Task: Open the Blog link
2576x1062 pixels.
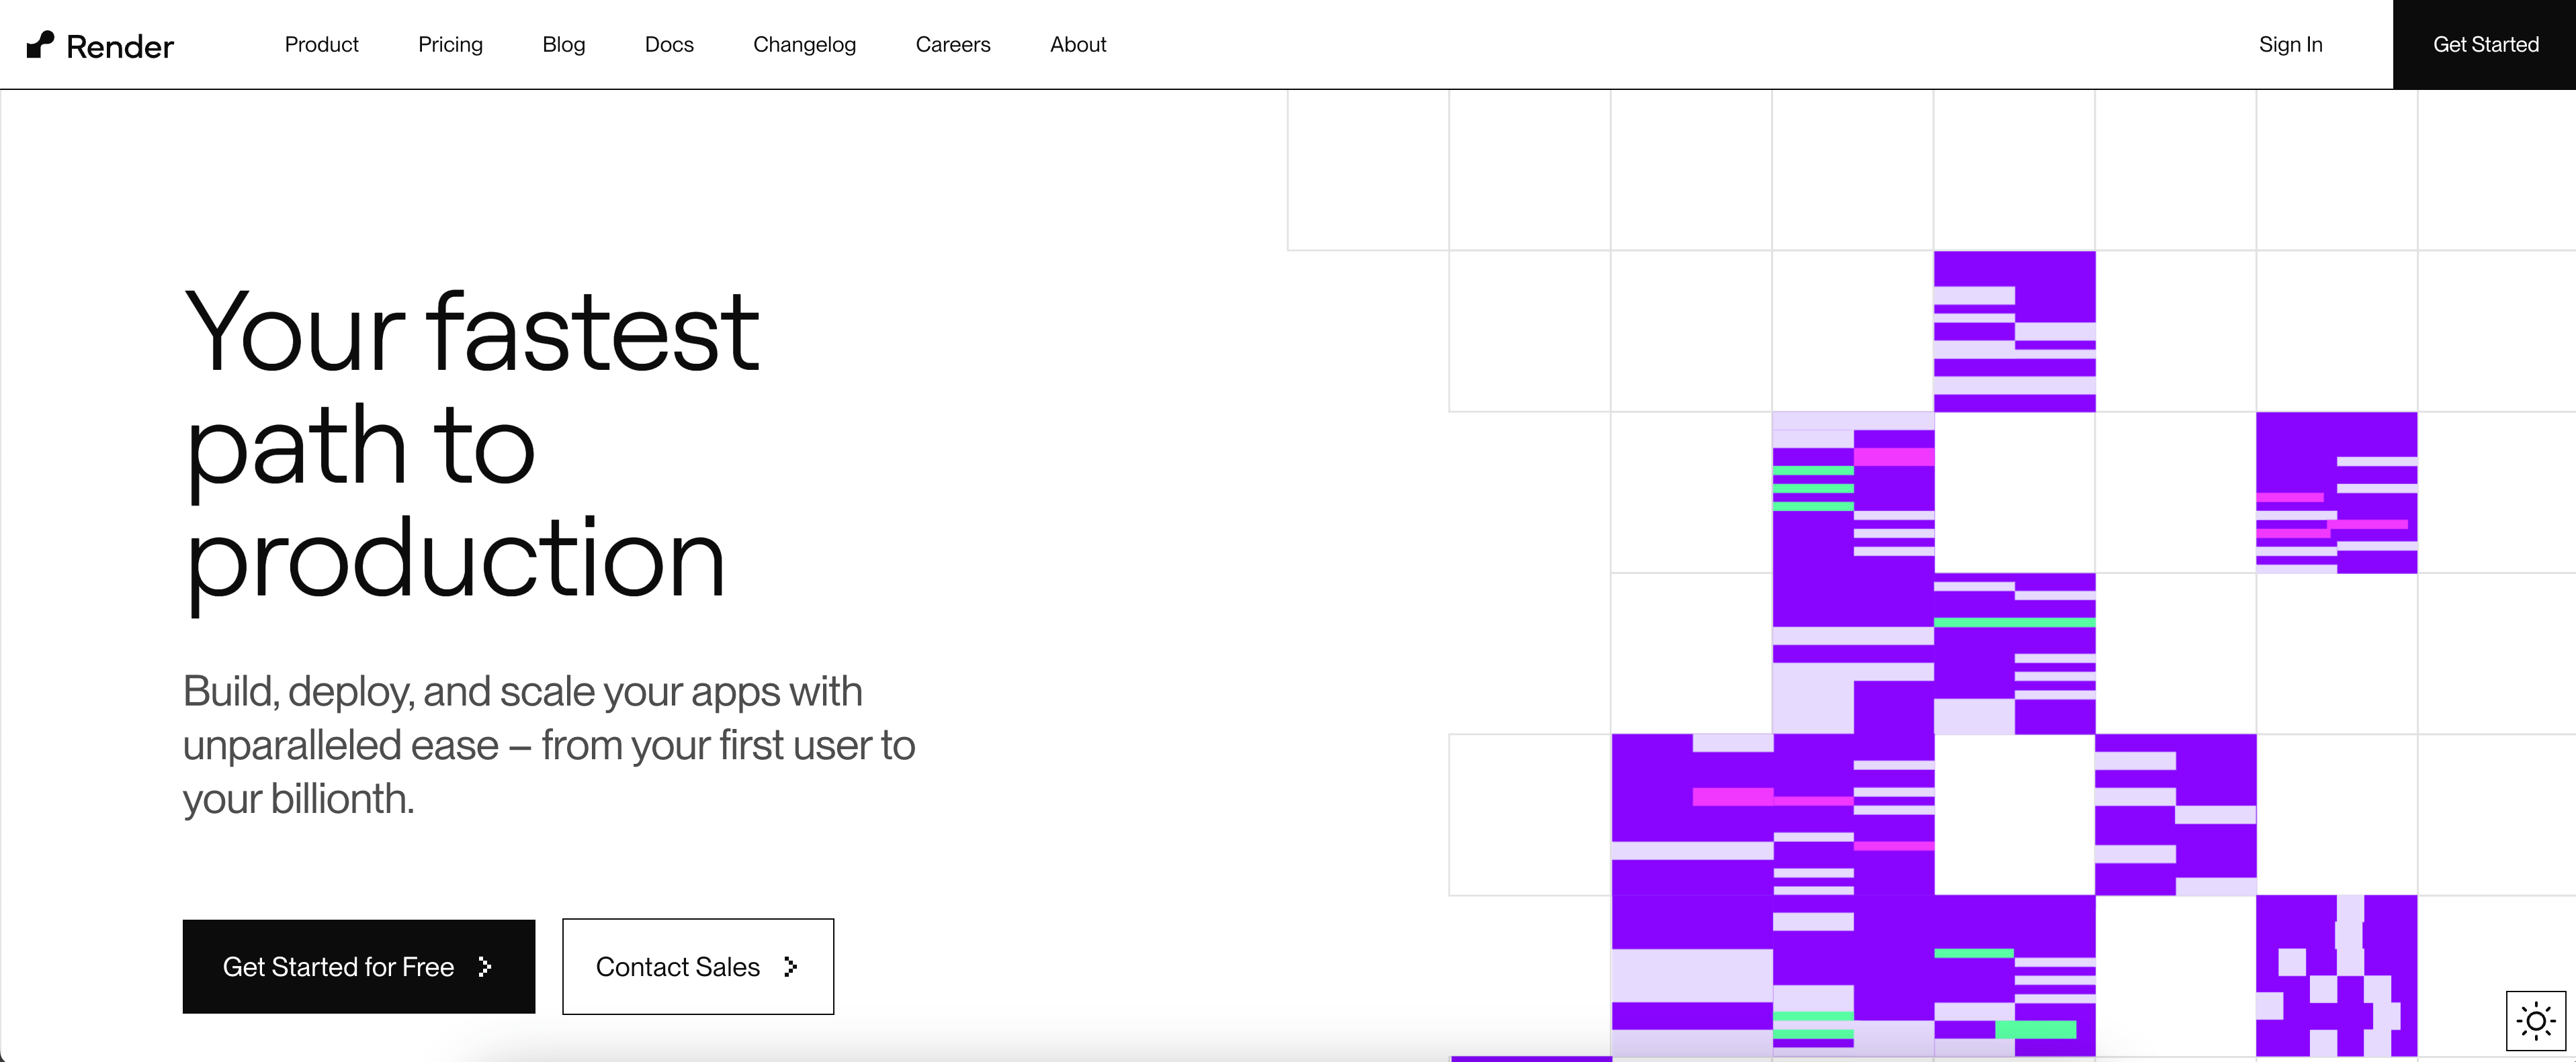Action: tap(564, 45)
